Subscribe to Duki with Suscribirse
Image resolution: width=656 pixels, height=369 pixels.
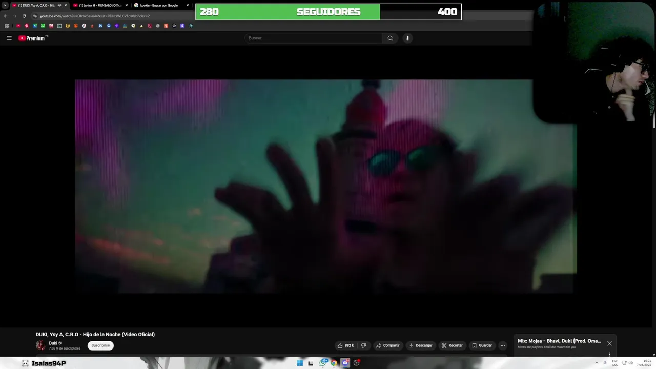click(100, 345)
